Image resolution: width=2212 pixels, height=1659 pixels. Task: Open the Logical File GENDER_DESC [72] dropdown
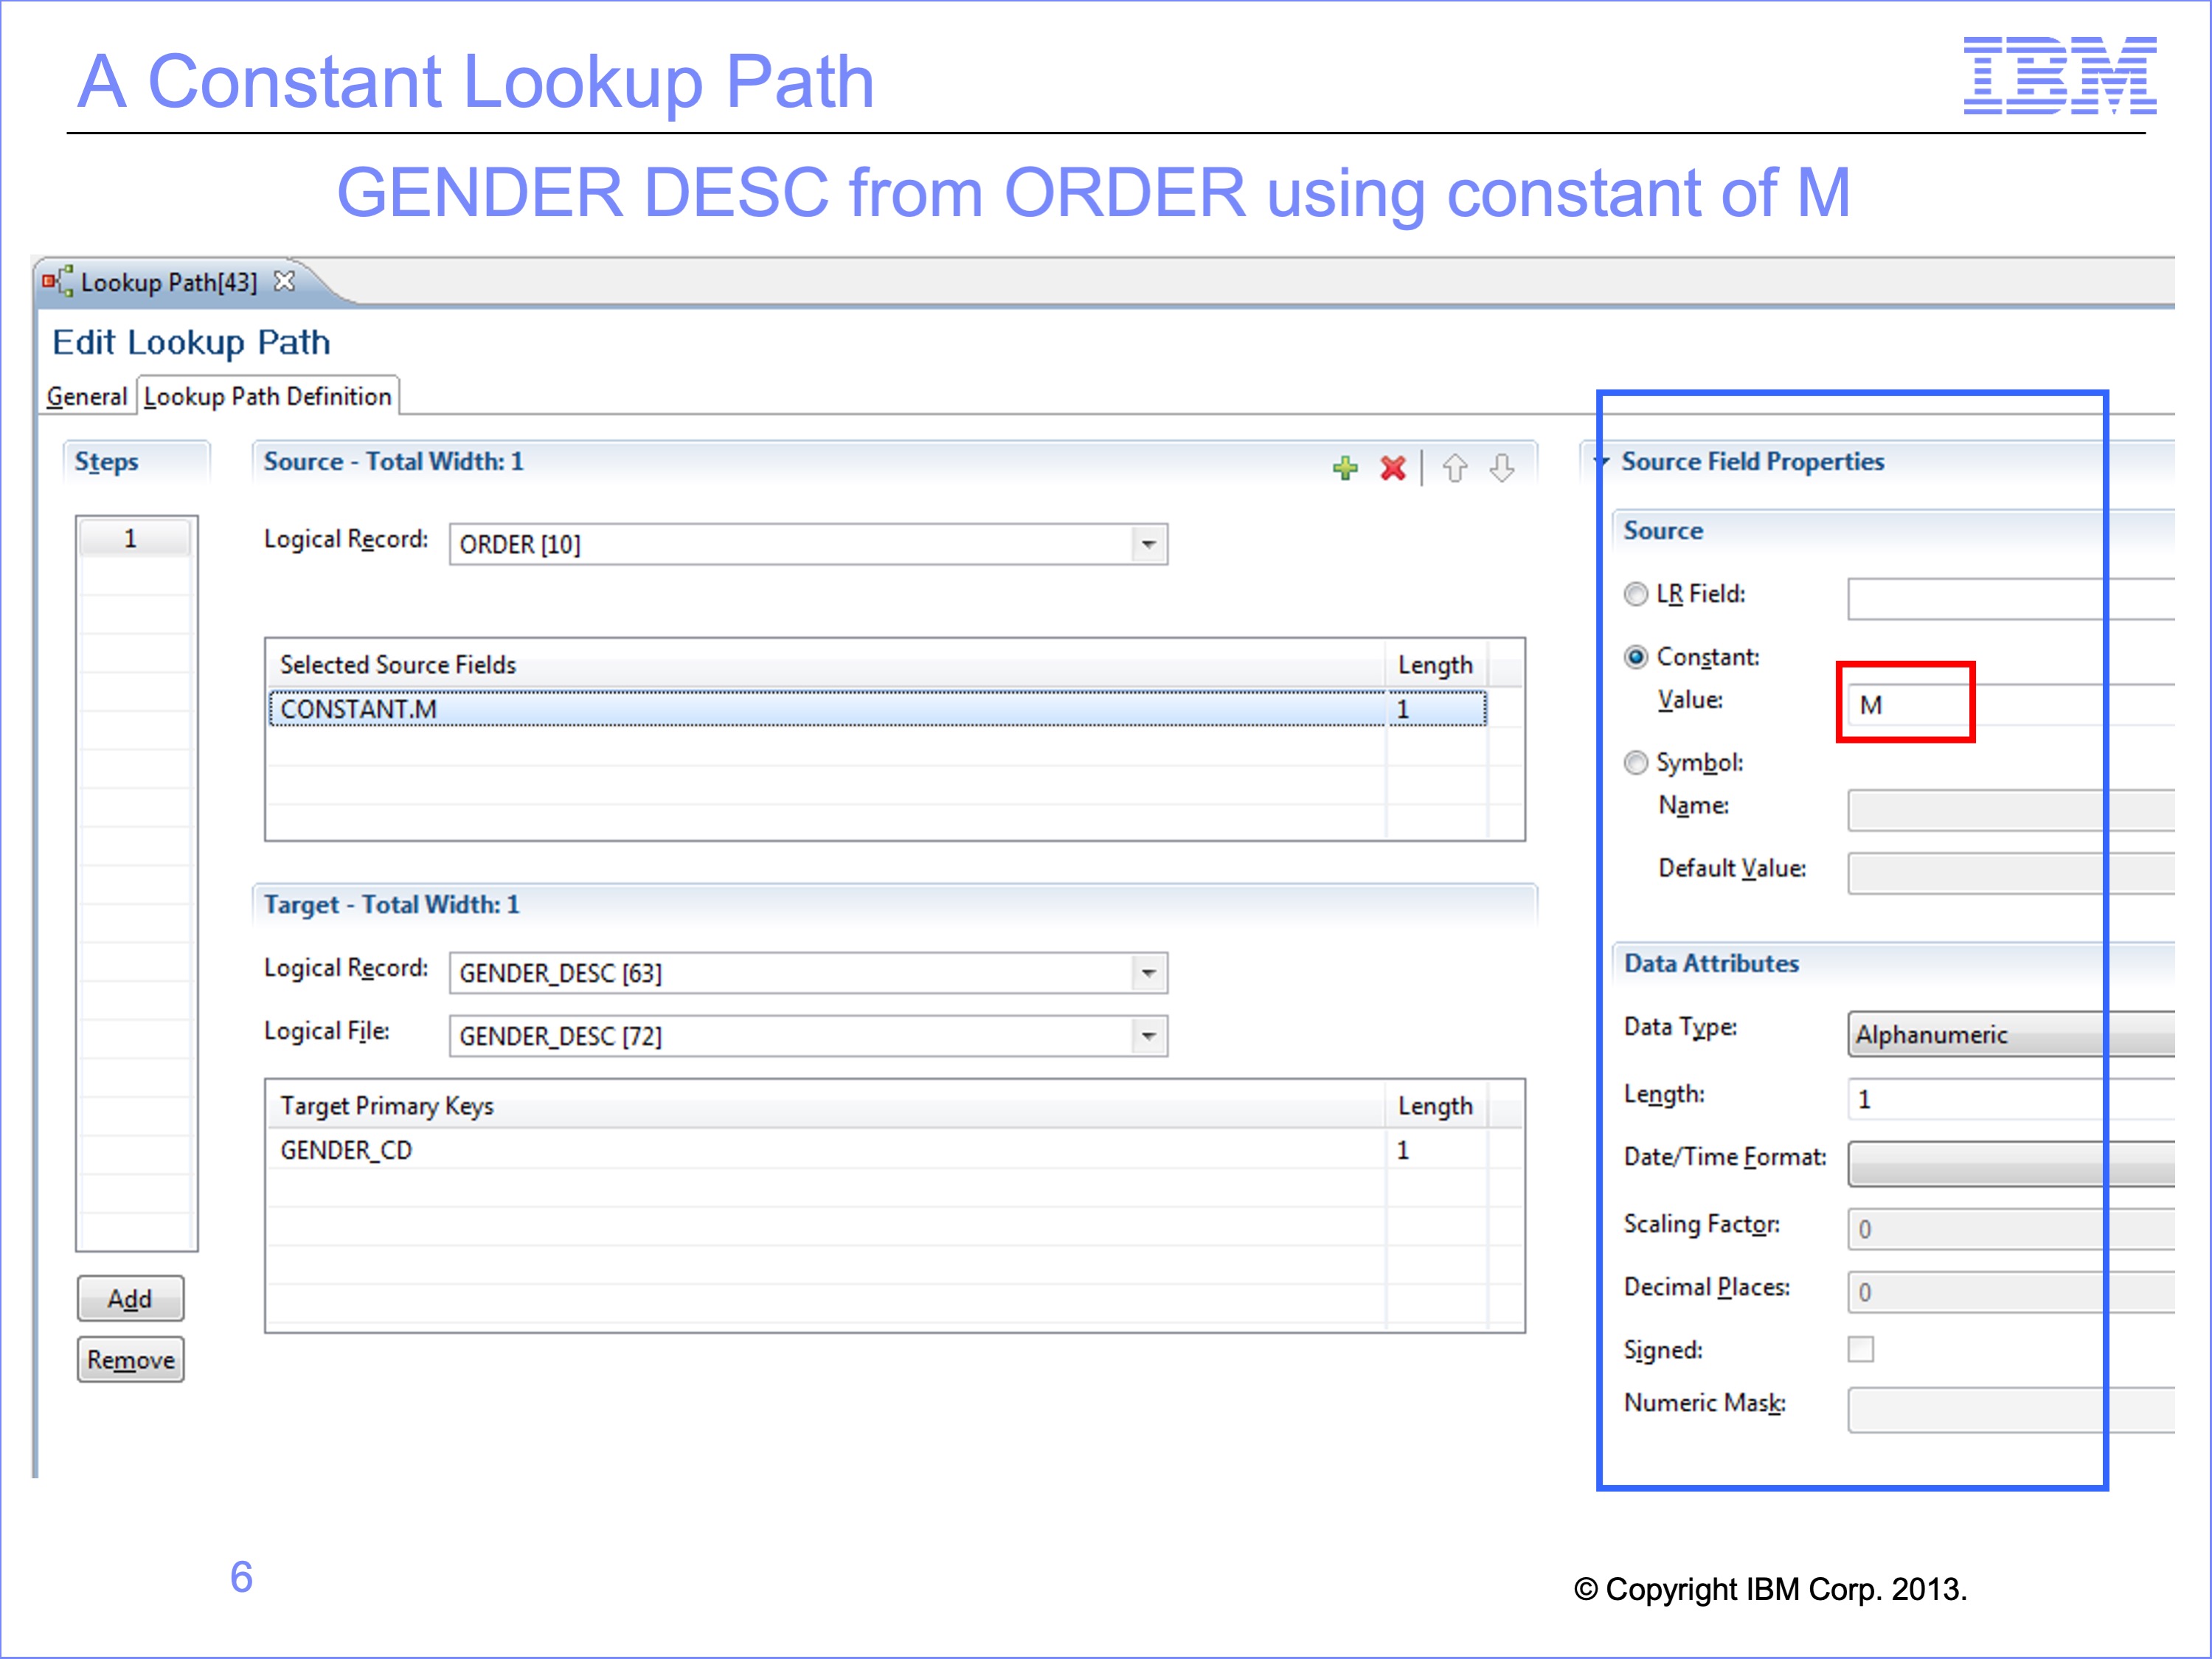point(1149,1036)
